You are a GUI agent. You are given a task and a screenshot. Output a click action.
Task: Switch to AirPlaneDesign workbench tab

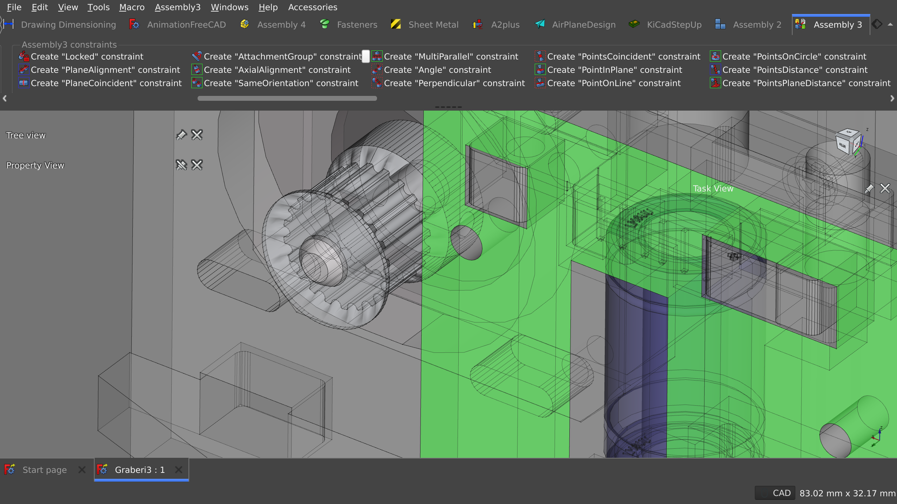click(575, 24)
